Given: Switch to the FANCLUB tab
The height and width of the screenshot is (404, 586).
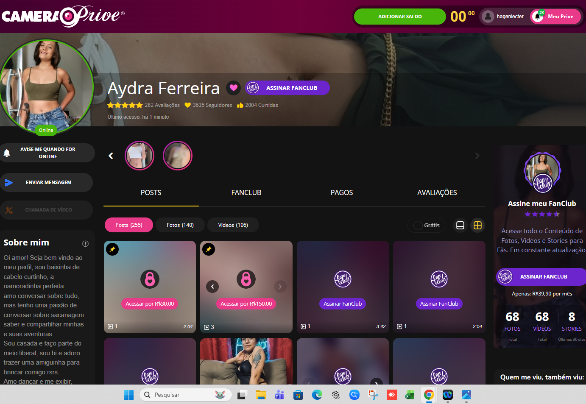Looking at the screenshot, I should coord(246,192).
